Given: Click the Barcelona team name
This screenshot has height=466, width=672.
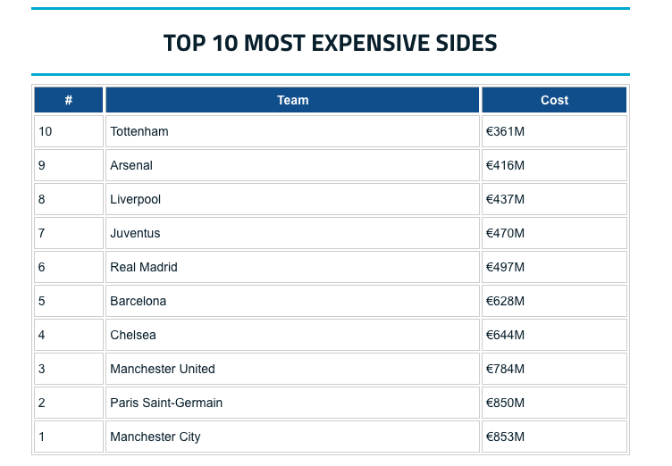Looking at the screenshot, I should [x=139, y=301].
